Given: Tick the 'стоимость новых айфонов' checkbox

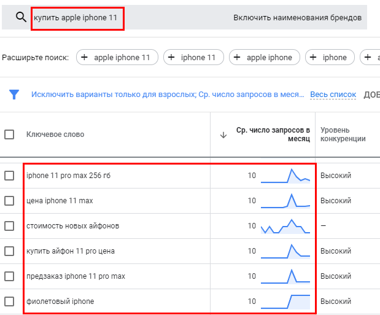Looking at the screenshot, I should click(x=9, y=226).
